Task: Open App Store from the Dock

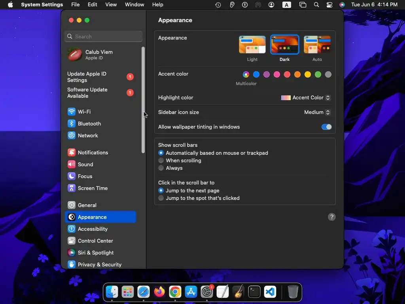Action: click(191, 292)
